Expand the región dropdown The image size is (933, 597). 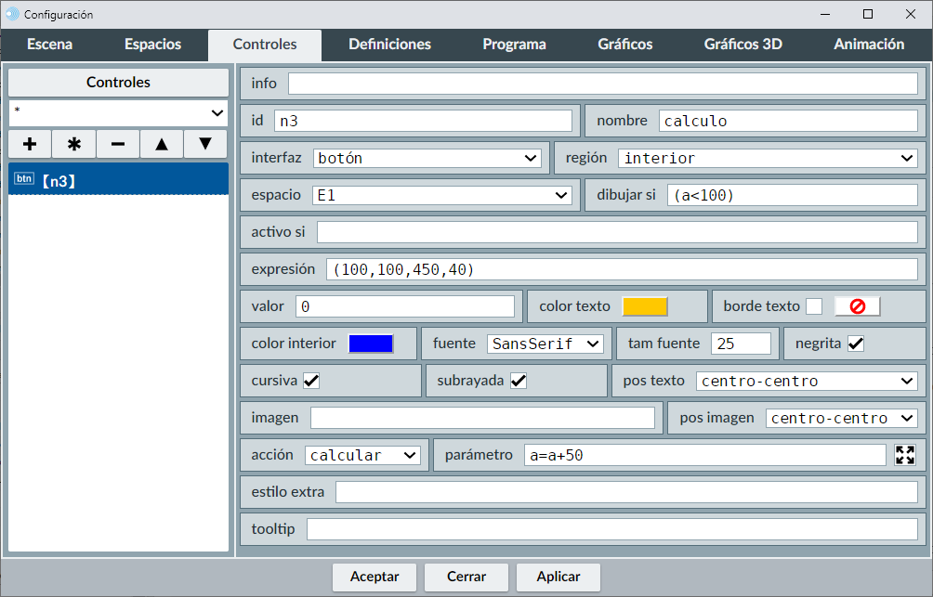(x=768, y=158)
